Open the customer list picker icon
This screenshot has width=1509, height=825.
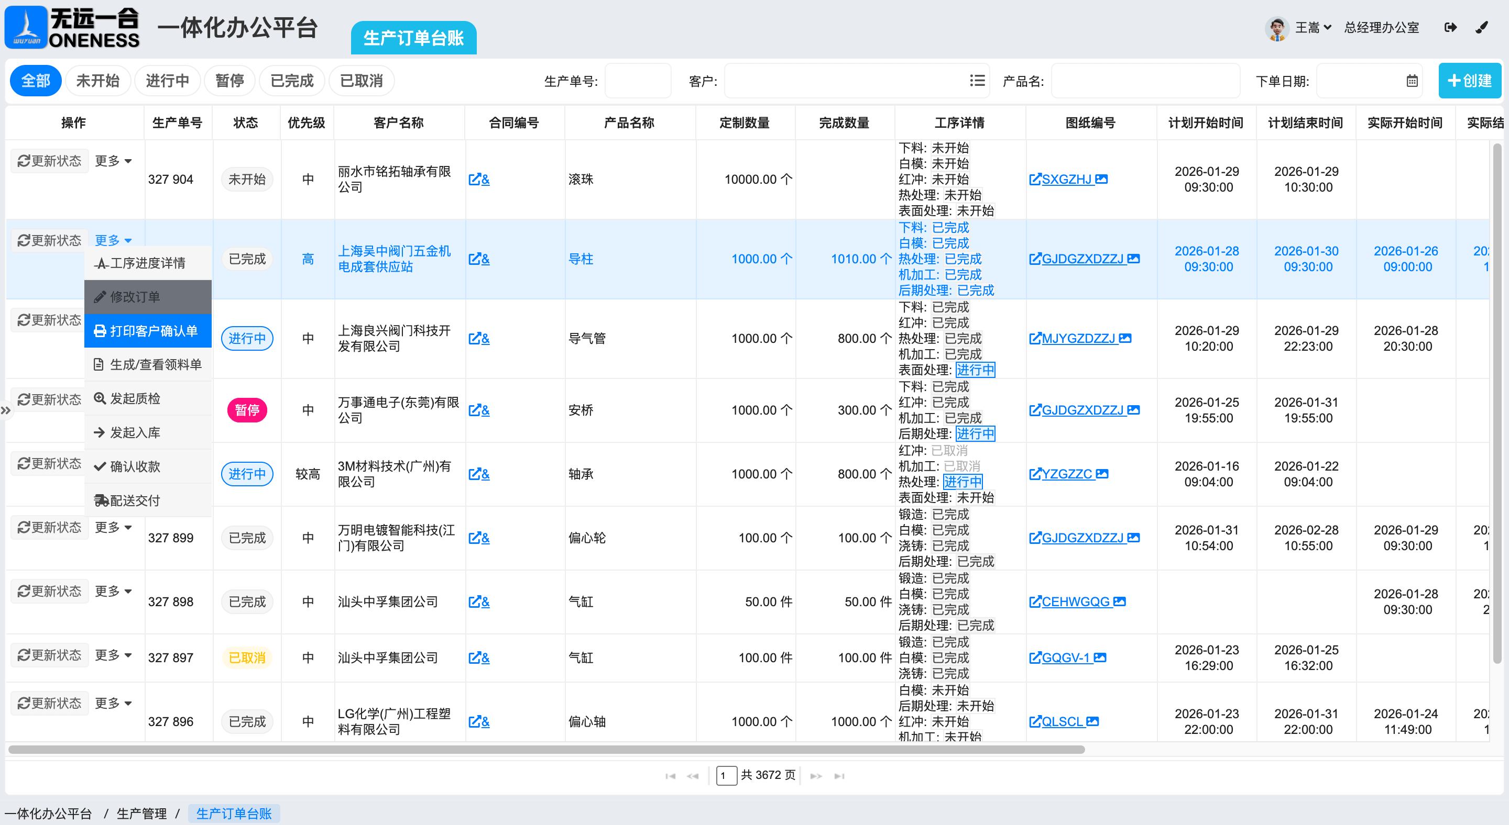coord(977,81)
